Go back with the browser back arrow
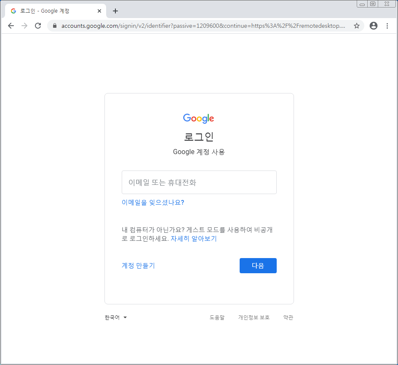This screenshot has height=365, width=398. [x=11, y=26]
